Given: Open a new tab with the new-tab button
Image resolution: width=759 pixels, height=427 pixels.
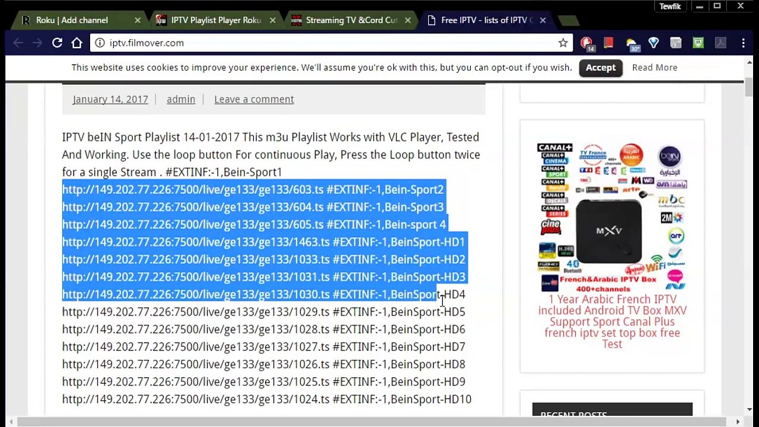Looking at the screenshot, I should pos(568,21).
